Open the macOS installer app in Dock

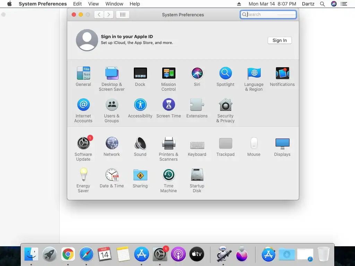pos(242,254)
